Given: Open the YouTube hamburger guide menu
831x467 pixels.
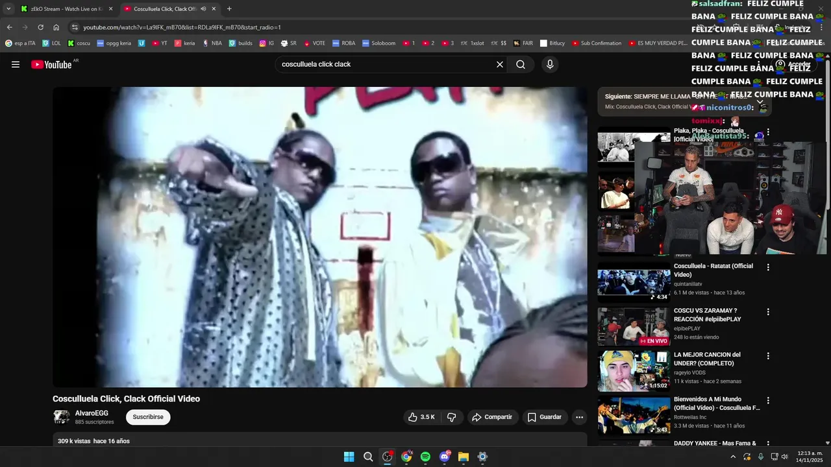Looking at the screenshot, I should coord(16,64).
